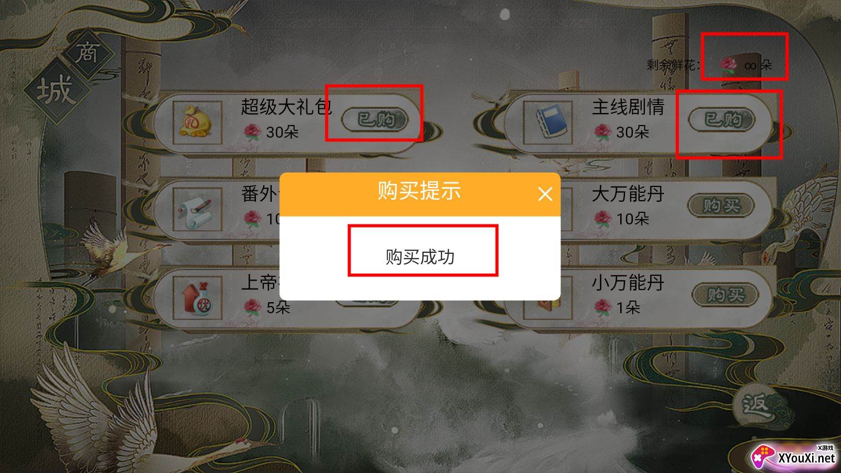The width and height of the screenshot is (841, 473).
Task: Click the 购买提示 dialog title
Action: click(419, 191)
